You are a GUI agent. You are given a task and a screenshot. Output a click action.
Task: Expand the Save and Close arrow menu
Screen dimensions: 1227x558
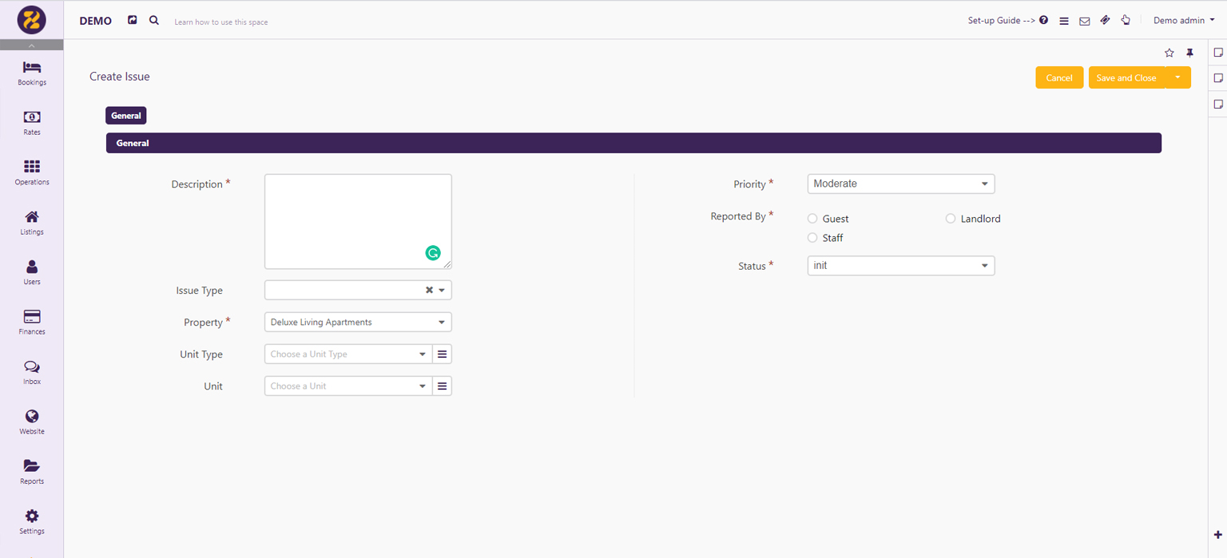pyautogui.click(x=1177, y=77)
